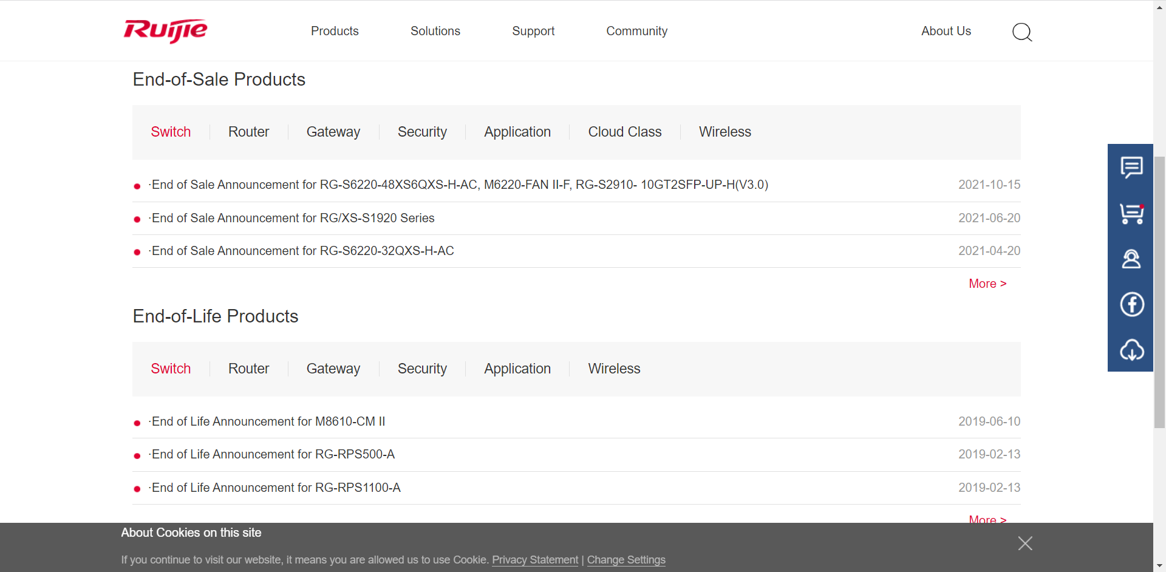1166x572 pixels.
Task: Click the Ruijie logo
Action: [165, 31]
